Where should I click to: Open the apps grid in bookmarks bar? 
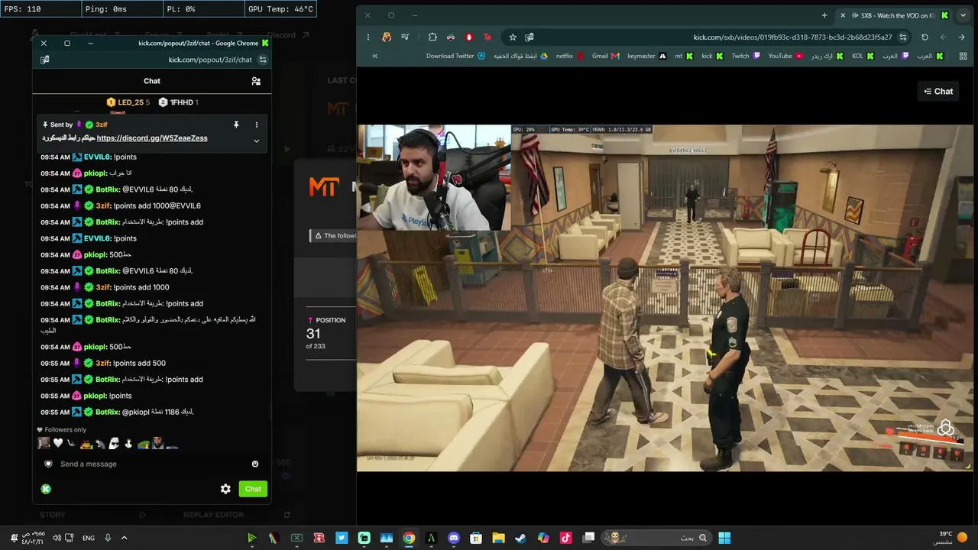(x=963, y=56)
